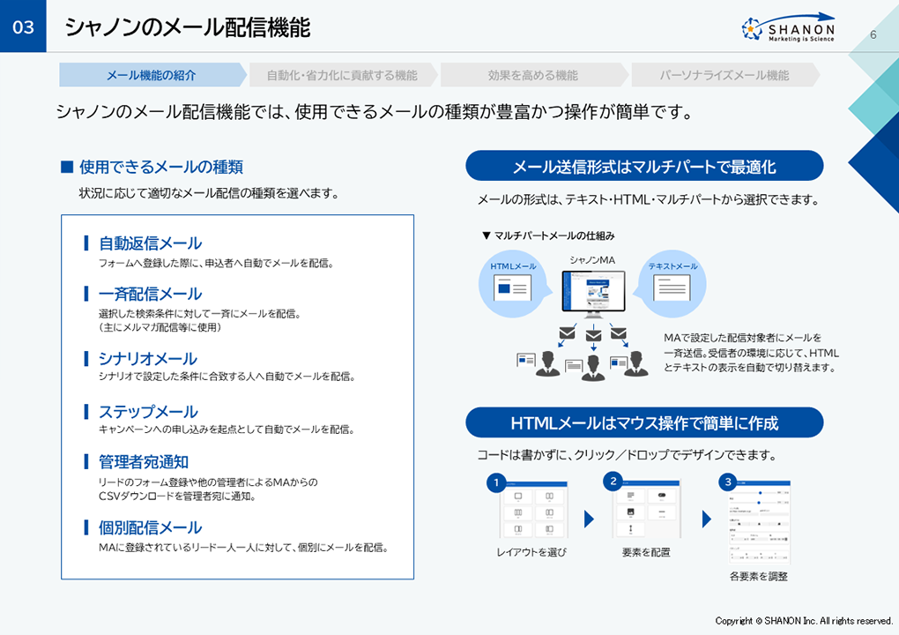Click the middle envelope icon under the monitor
This screenshot has height=635, width=899.
click(x=593, y=335)
